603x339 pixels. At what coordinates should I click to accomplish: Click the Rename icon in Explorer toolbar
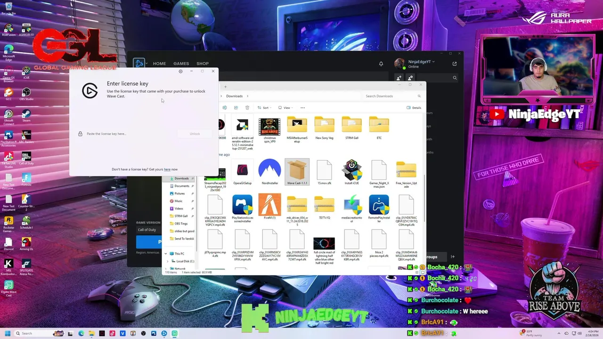[225, 108]
